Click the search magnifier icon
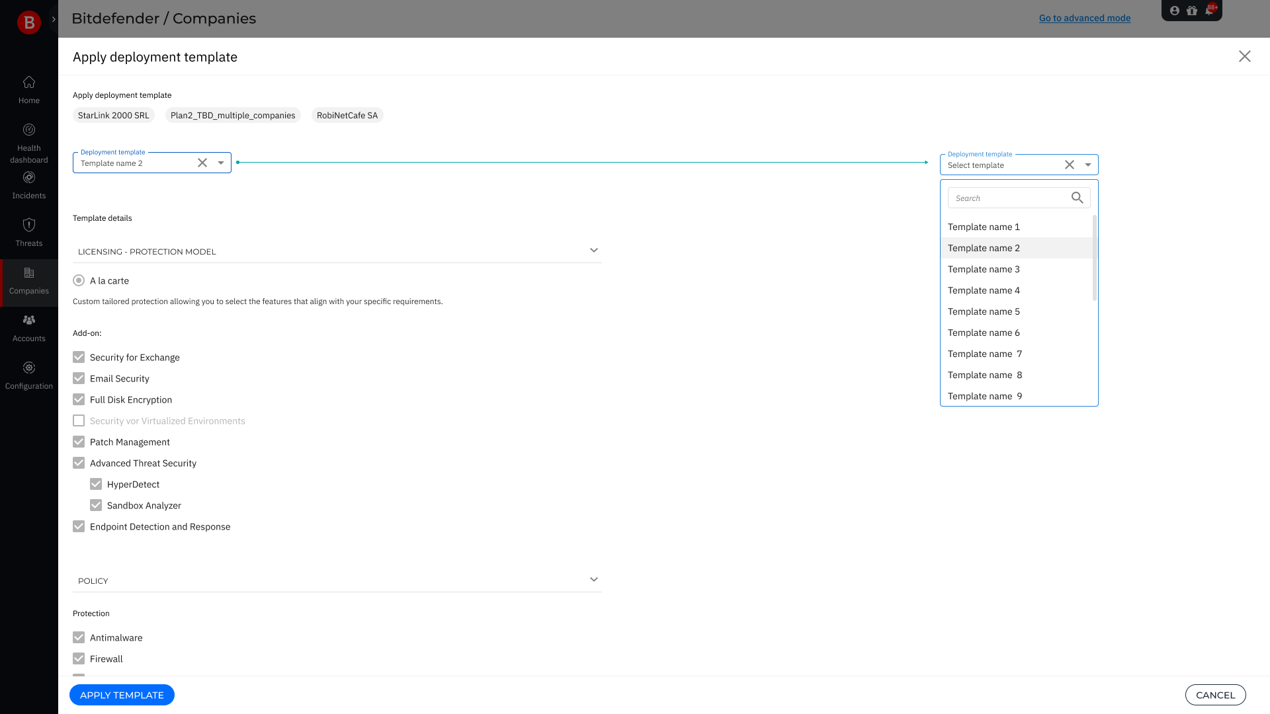 coord(1078,198)
